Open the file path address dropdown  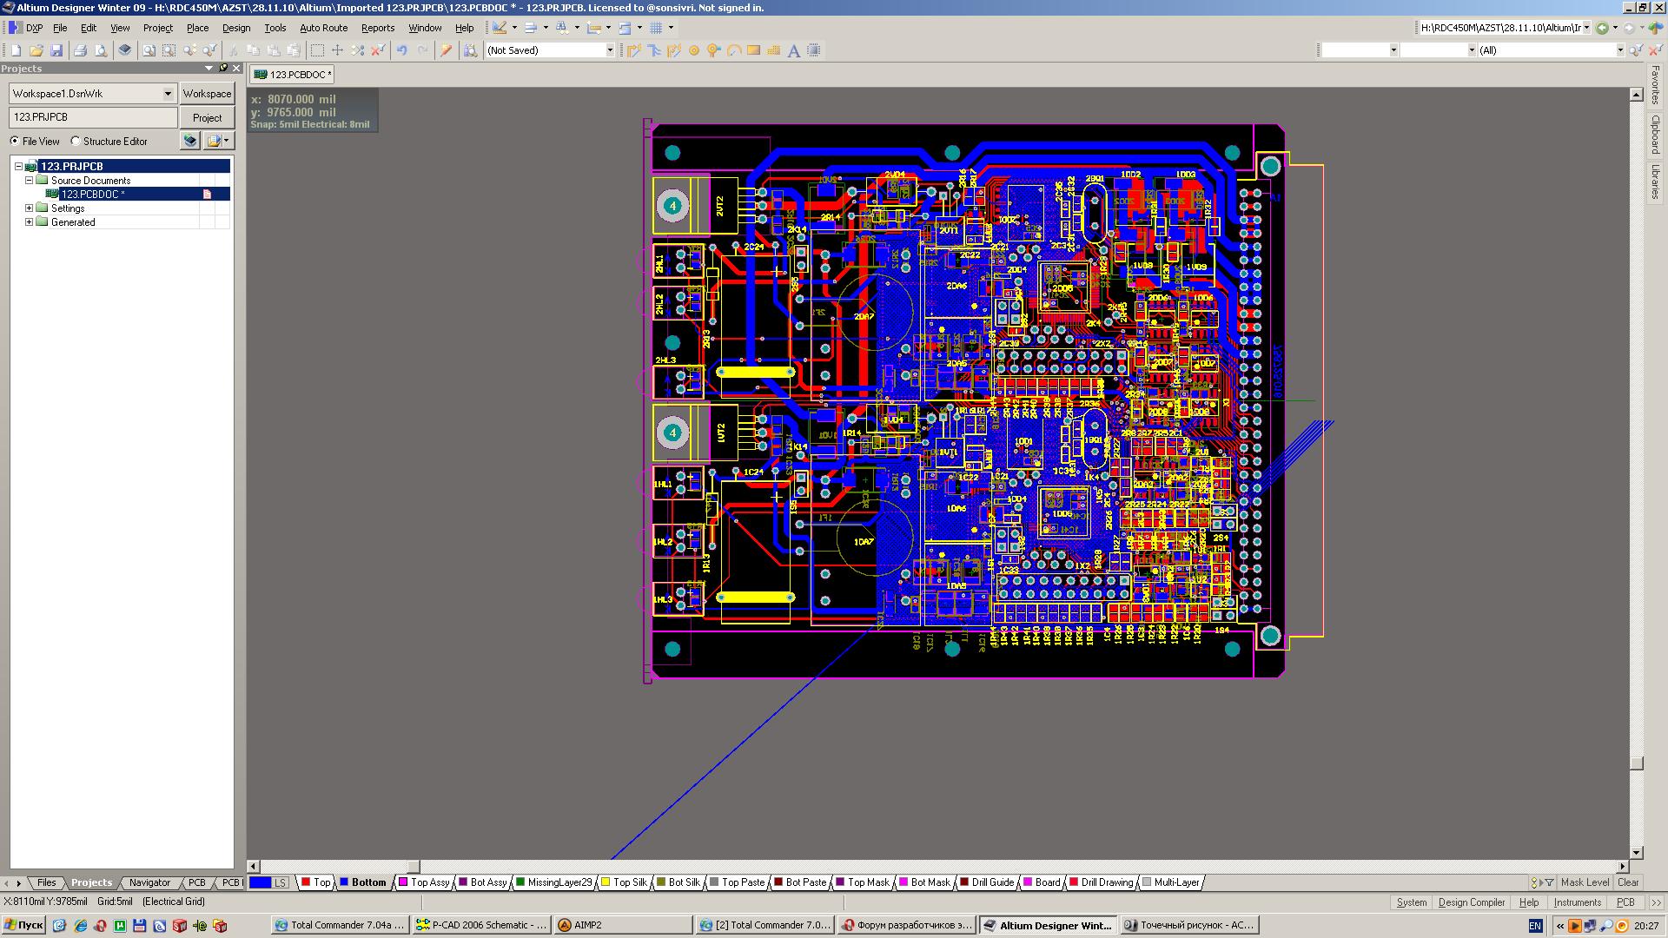click(x=1586, y=28)
